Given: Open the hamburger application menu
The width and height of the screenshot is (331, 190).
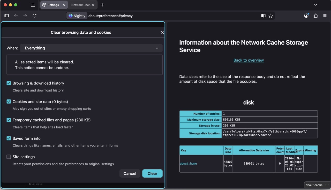Looking at the screenshot, I should click(325, 16).
